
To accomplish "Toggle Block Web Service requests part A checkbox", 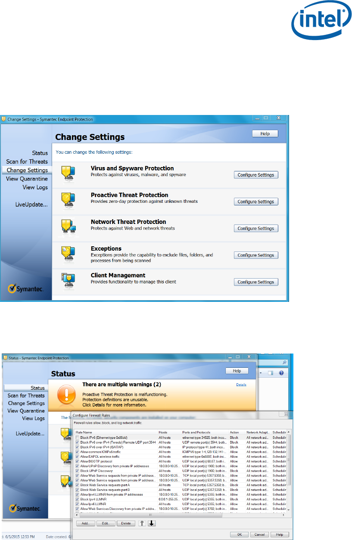I will point(78,485).
